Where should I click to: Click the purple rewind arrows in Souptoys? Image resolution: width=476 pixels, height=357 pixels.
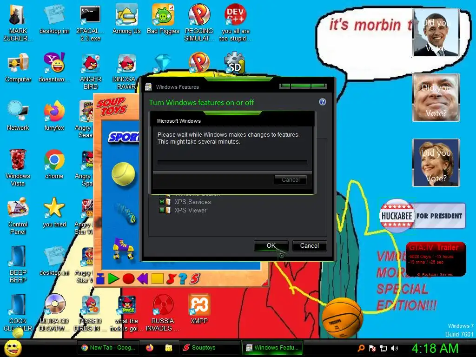tap(142, 278)
